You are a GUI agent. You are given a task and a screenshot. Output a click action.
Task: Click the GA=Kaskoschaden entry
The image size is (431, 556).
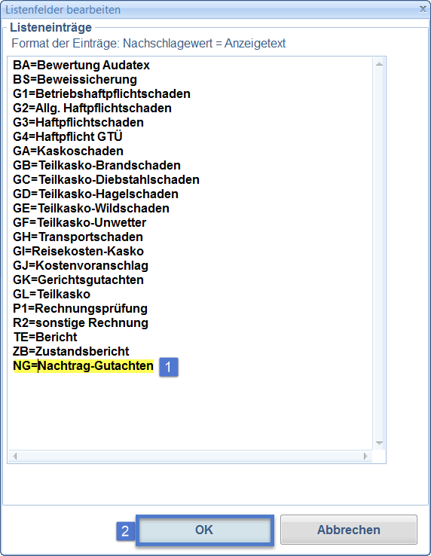pos(68,151)
